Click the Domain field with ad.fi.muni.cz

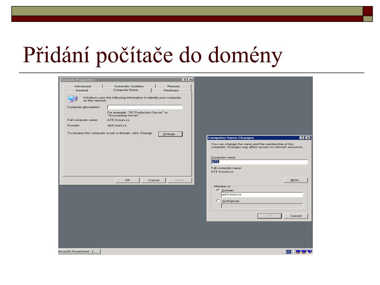(262, 194)
